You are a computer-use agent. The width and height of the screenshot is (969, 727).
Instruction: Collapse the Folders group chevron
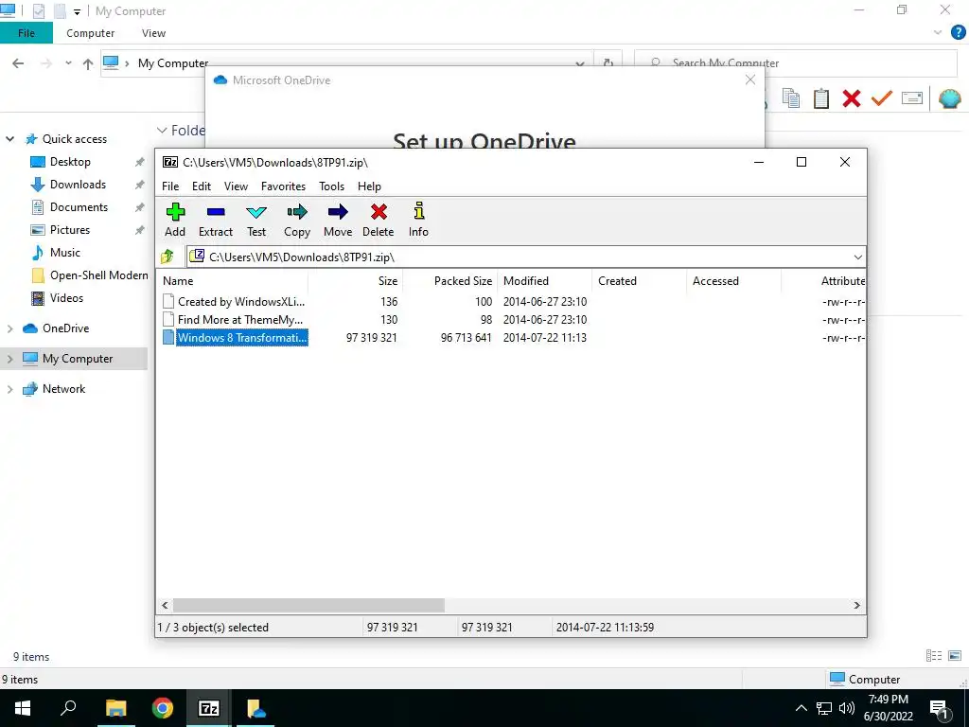(162, 131)
